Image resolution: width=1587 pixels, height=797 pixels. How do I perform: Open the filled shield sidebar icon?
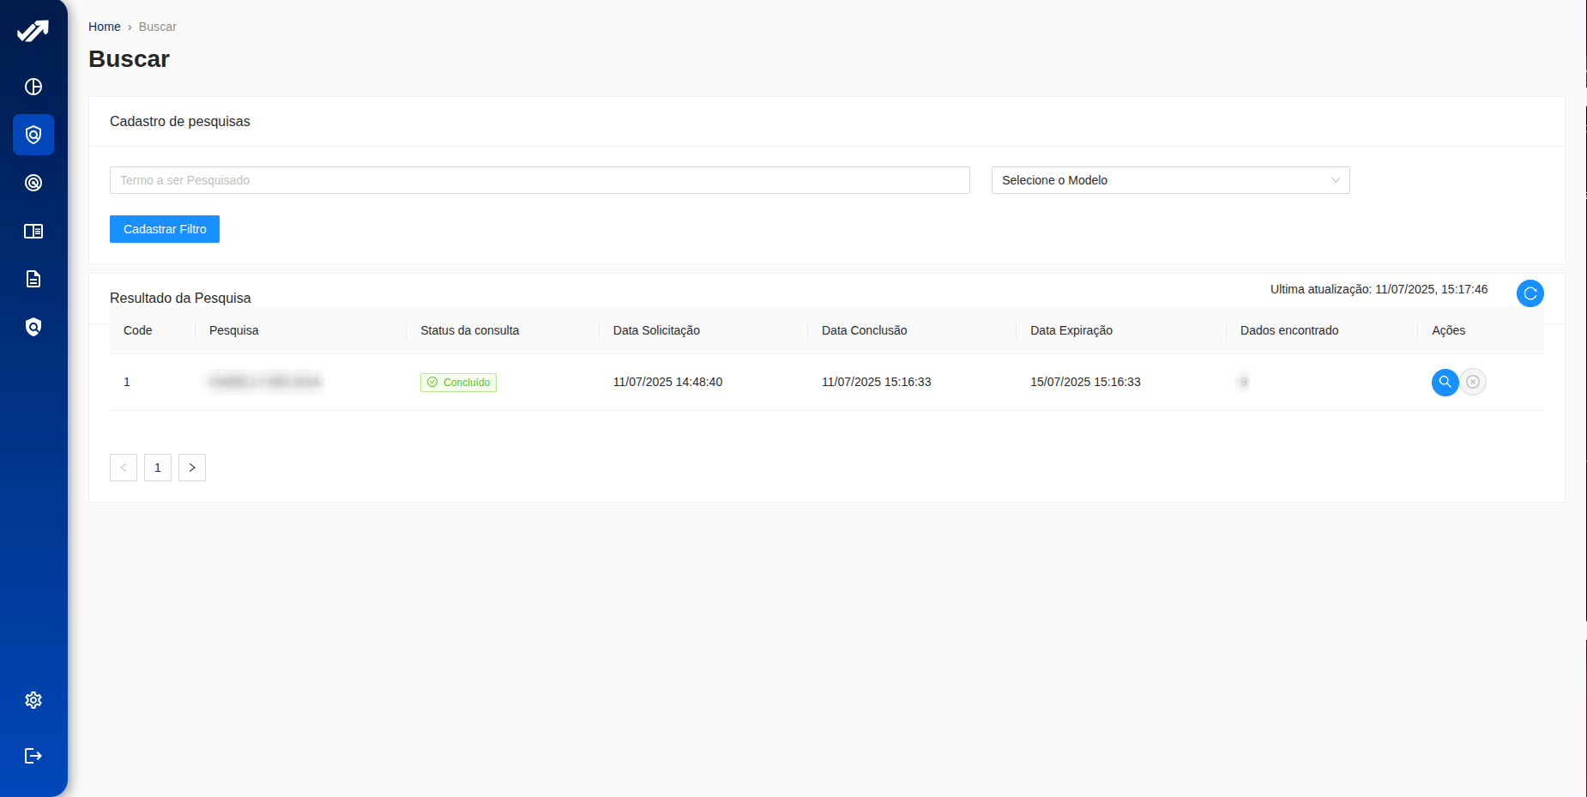tap(33, 327)
